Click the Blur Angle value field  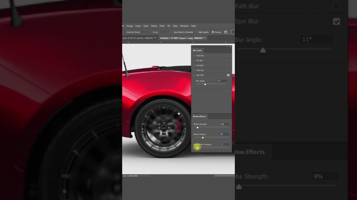coord(222,81)
